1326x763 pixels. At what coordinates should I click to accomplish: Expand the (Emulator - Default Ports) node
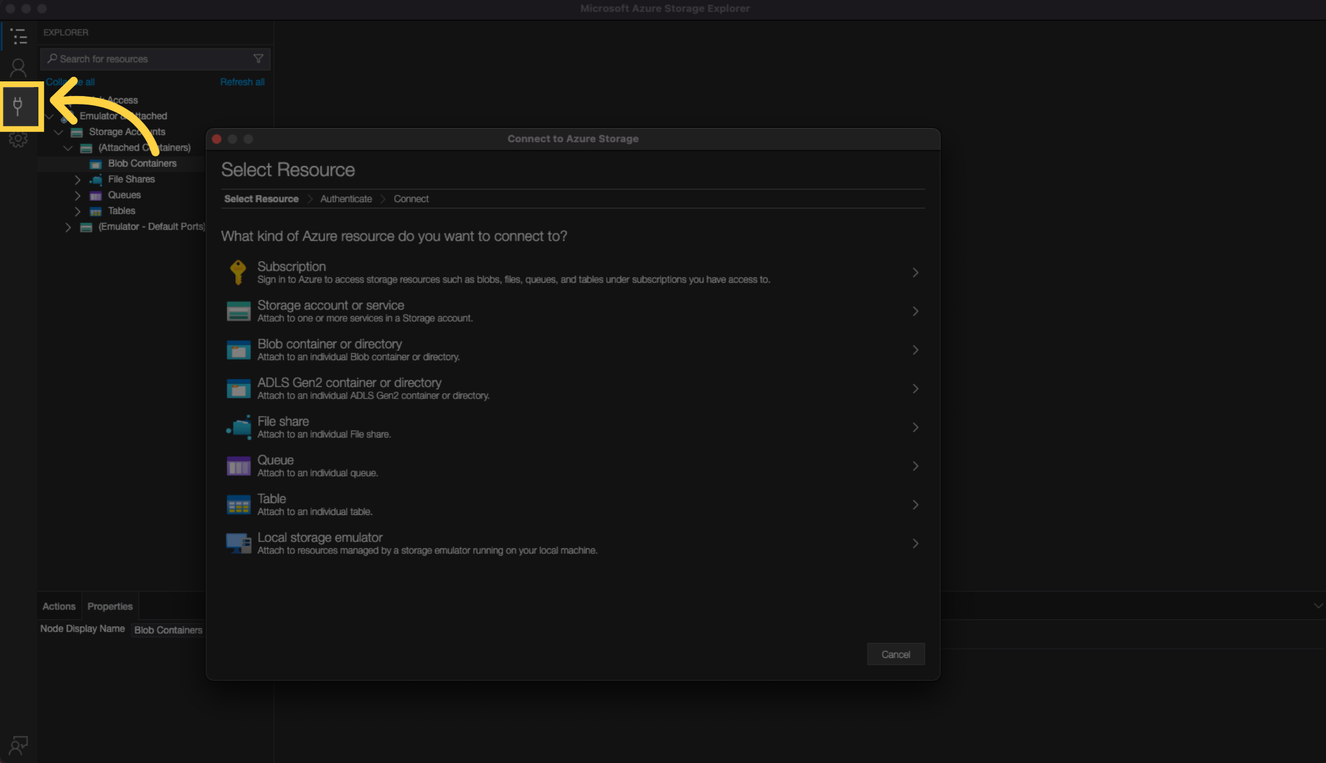(68, 227)
